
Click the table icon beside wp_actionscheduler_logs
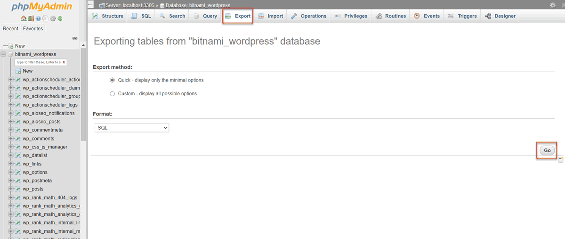point(18,105)
